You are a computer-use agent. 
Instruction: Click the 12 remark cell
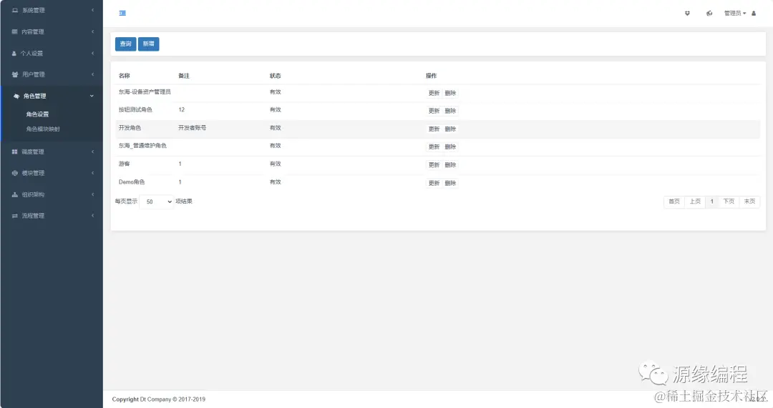coord(181,110)
